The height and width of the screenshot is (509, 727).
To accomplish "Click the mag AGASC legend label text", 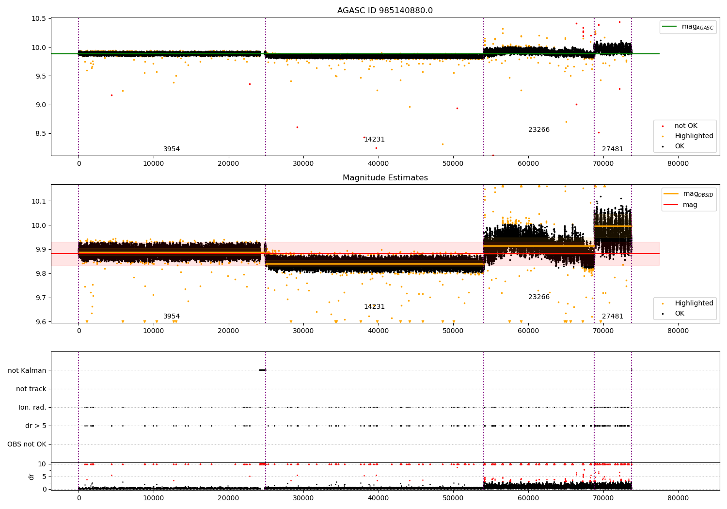I will [x=698, y=27].
